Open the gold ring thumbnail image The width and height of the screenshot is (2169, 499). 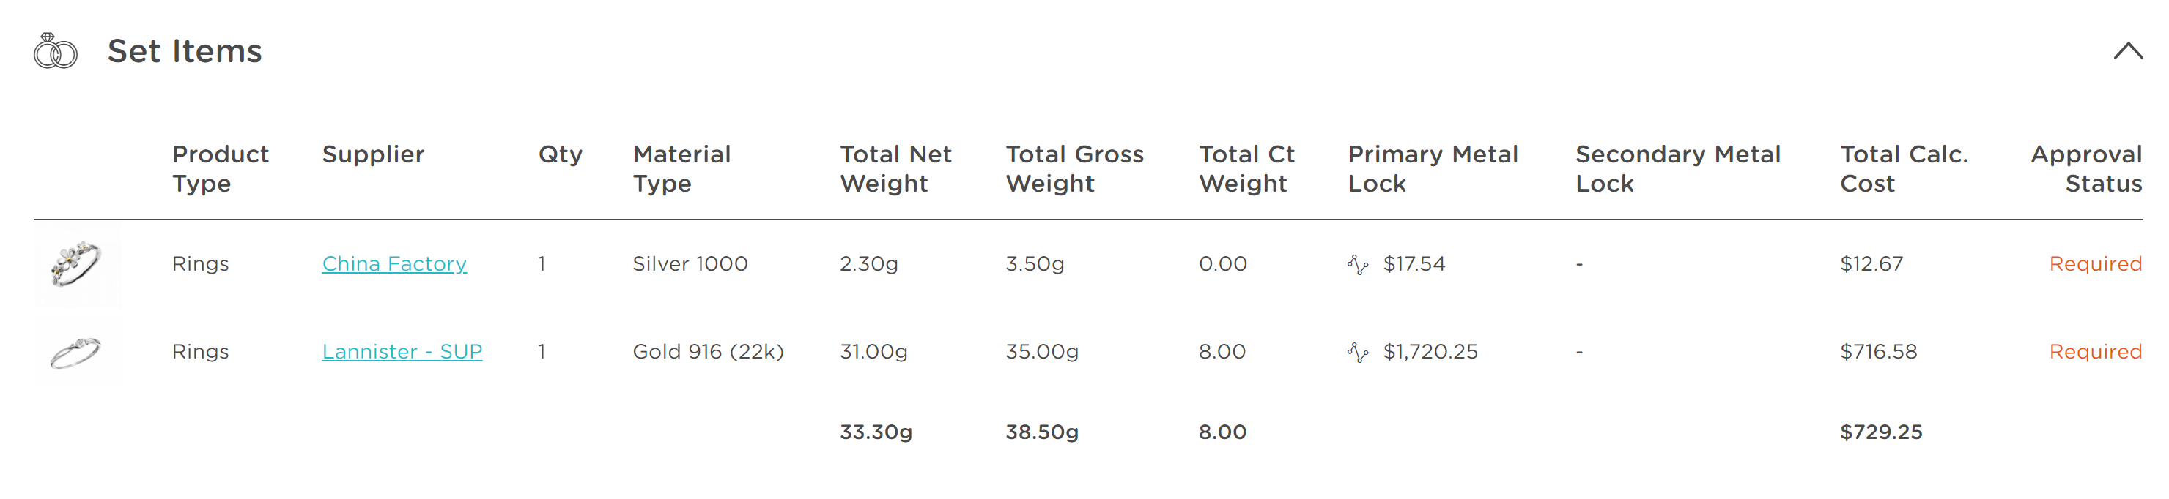point(77,352)
